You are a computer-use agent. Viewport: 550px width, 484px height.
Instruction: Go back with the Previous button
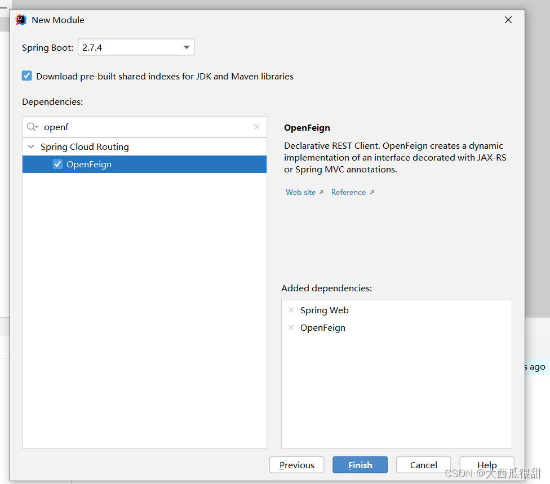pos(297,465)
